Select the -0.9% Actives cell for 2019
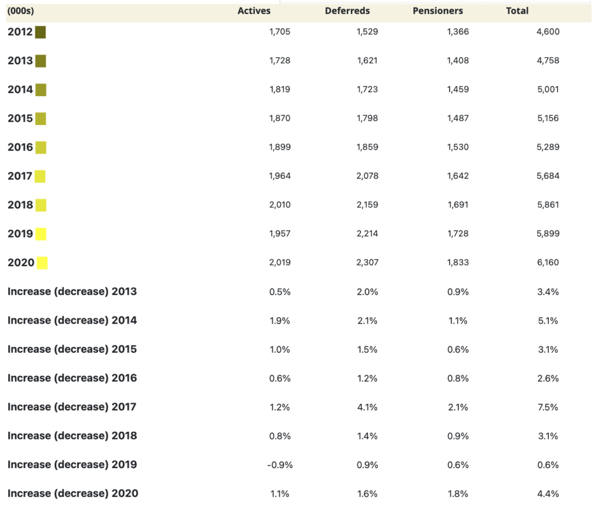596x507 pixels. 279,465
